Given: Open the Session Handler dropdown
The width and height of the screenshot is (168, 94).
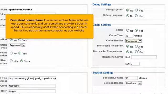Looking at the screenshot, I should click(134, 83).
